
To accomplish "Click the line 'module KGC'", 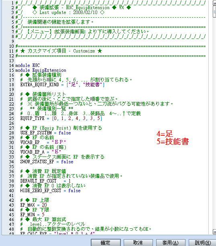I will pos(27,65).
